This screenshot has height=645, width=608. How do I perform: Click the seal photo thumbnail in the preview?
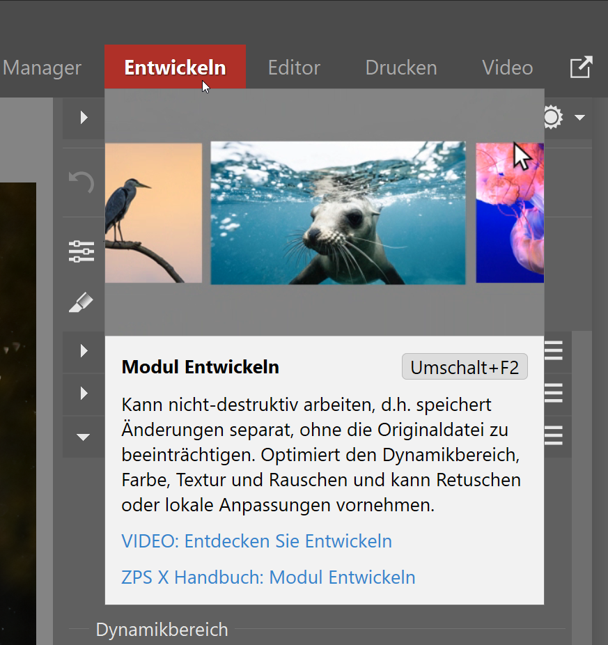tap(338, 212)
